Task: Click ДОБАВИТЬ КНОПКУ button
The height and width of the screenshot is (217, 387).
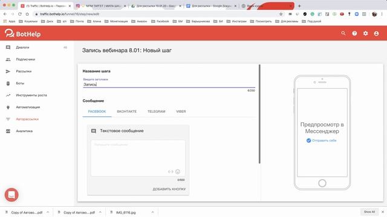Action: (x=169, y=189)
